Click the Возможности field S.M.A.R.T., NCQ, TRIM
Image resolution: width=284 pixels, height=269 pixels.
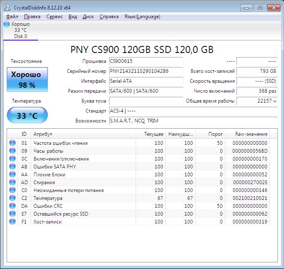(193, 121)
